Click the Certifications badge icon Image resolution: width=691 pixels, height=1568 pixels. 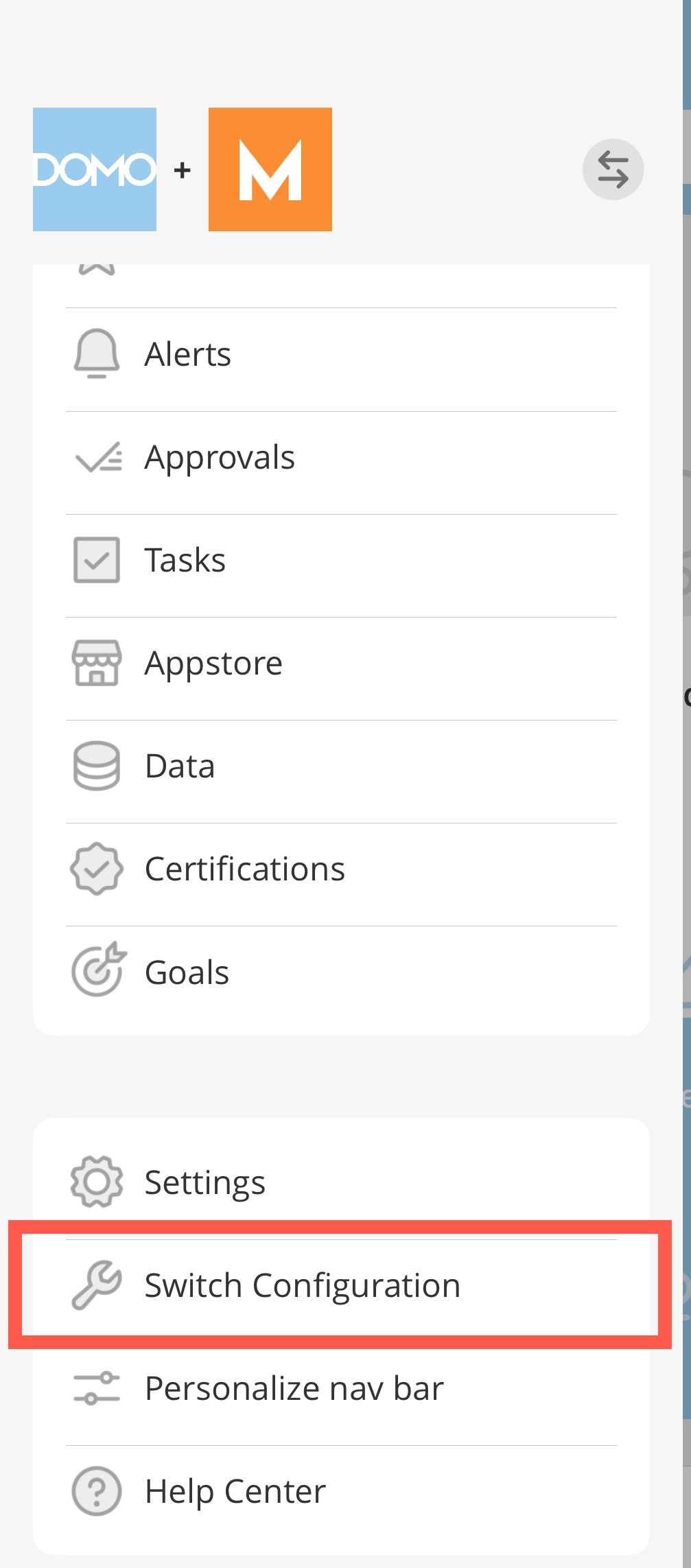tap(97, 869)
